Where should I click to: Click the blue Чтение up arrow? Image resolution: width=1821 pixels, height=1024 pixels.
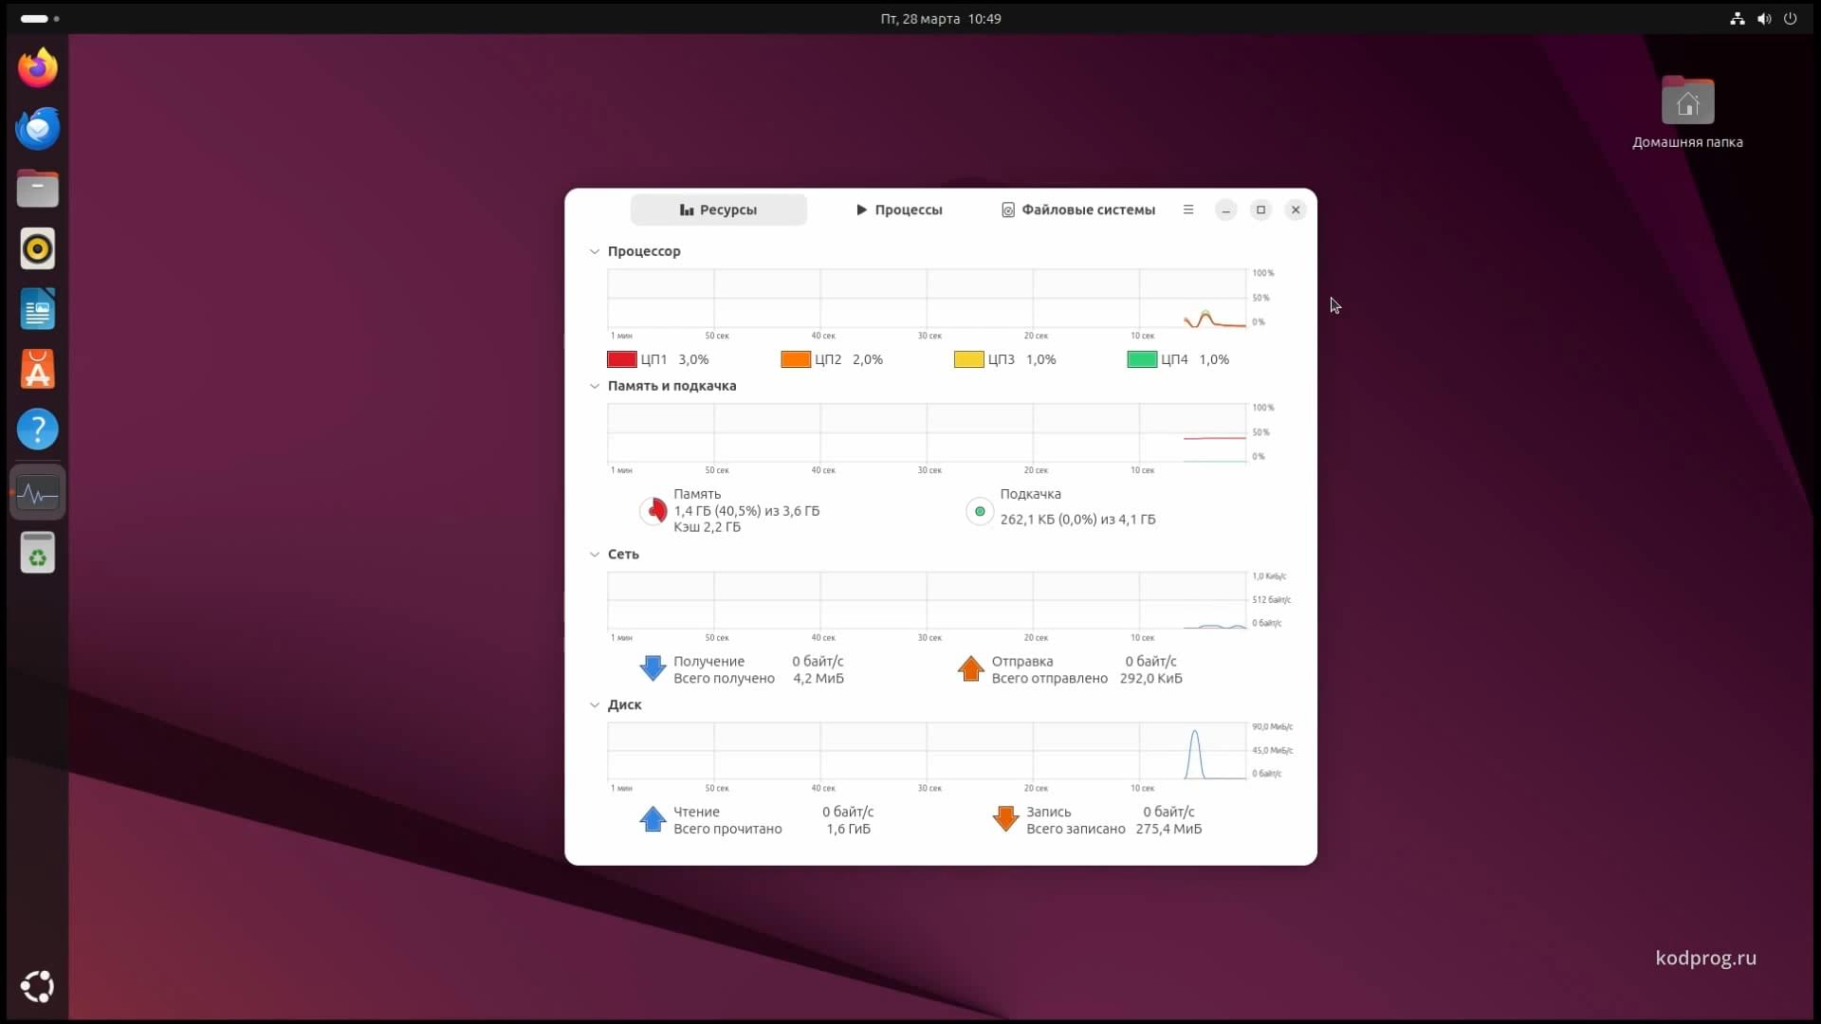coord(653,819)
